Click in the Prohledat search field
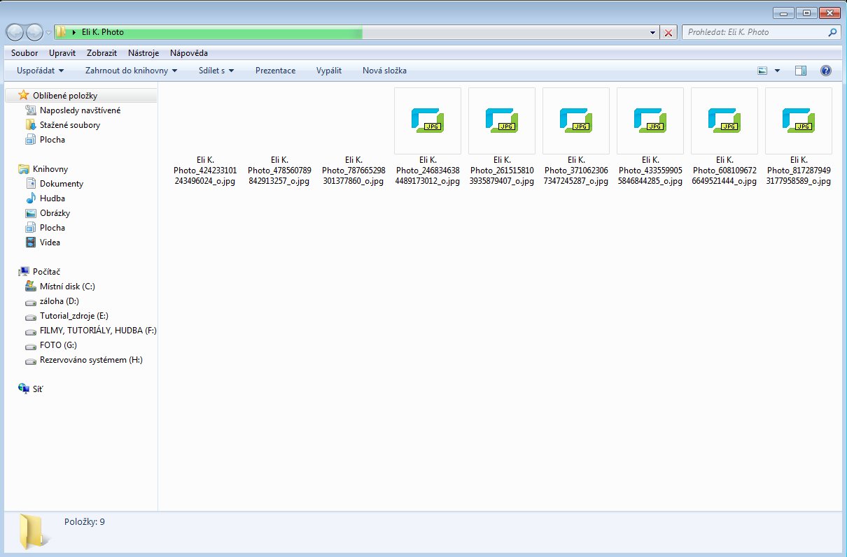 pos(752,32)
